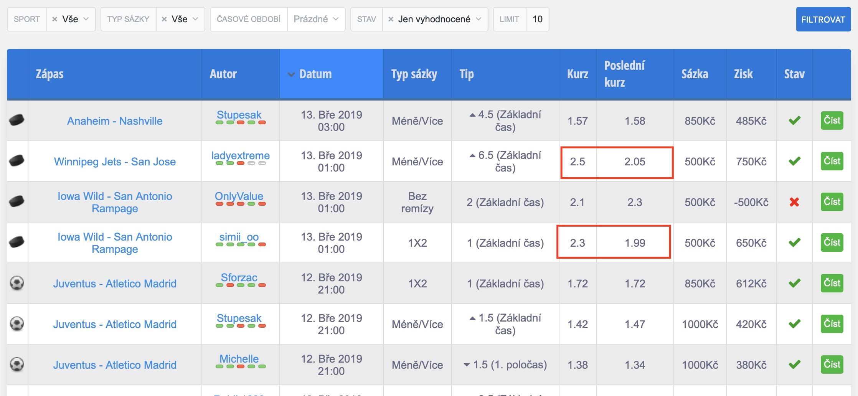Open author profile ladyextreme

pyautogui.click(x=240, y=155)
